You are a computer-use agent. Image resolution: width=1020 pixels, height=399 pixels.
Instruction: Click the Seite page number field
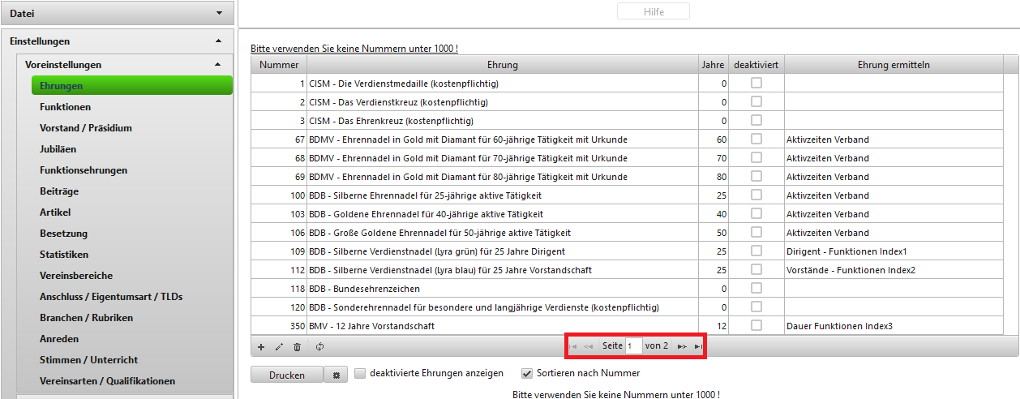tap(633, 346)
